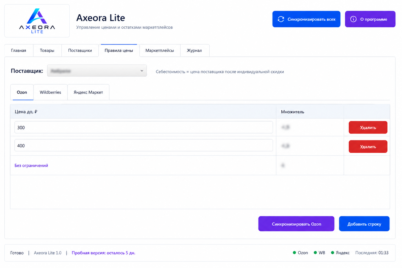Image resolution: width=402 pixels, height=268 pixels.
Task: Open the Маркетплейсы tab
Action: tap(160, 51)
